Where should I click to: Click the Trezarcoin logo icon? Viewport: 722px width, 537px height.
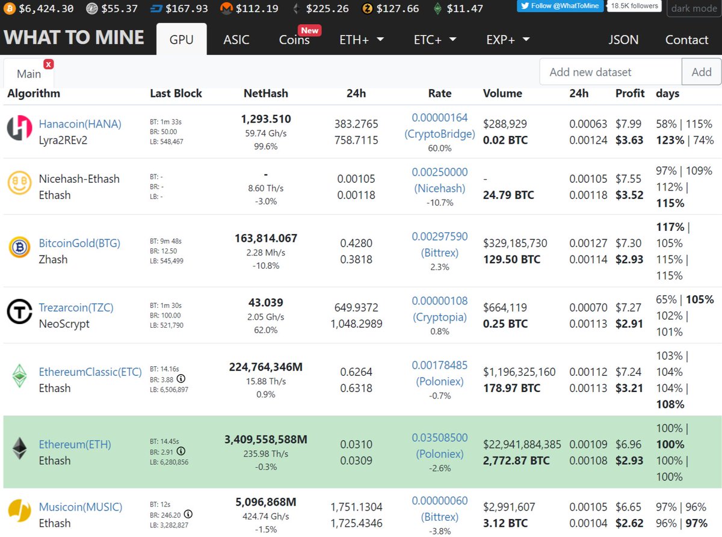pyautogui.click(x=19, y=311)
